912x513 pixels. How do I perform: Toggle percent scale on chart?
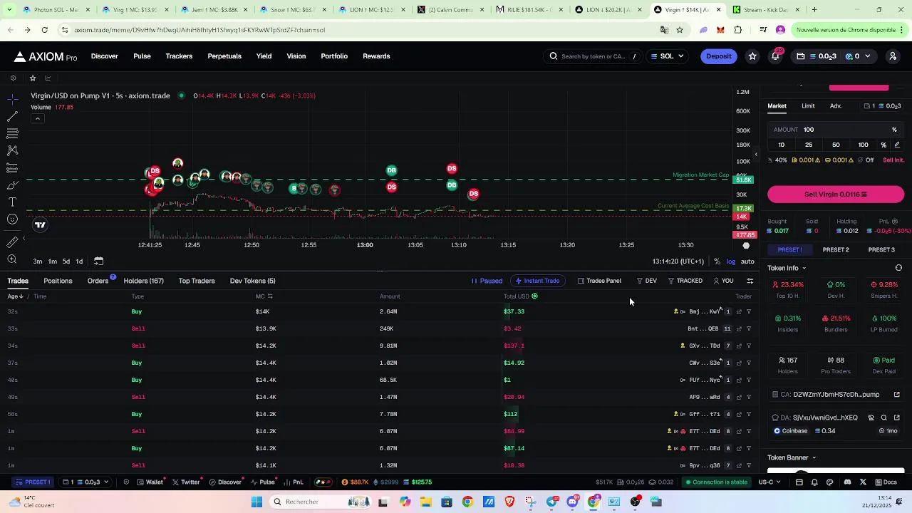(717, 261)
